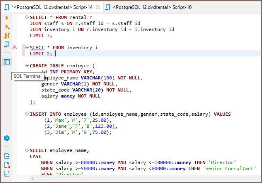Click the CASE keyword
The width and height of the screenshot is (262, 183).
tap(36, 156)
